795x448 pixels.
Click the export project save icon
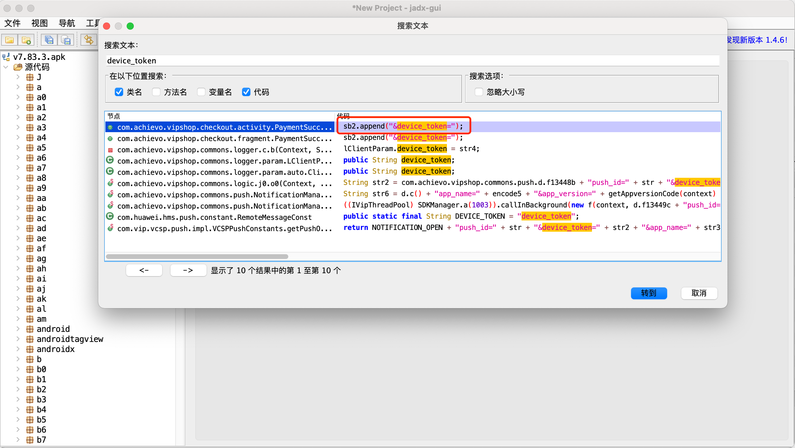tap(66, 40)
